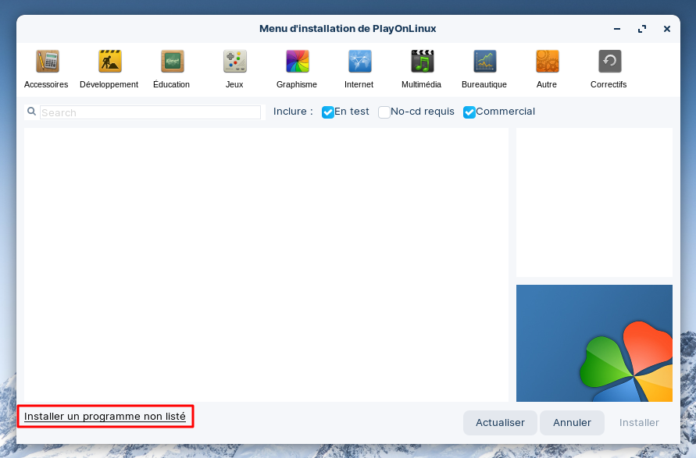Click Installer un programme non listé link
696x458 pixels.
tap(105, 417)
